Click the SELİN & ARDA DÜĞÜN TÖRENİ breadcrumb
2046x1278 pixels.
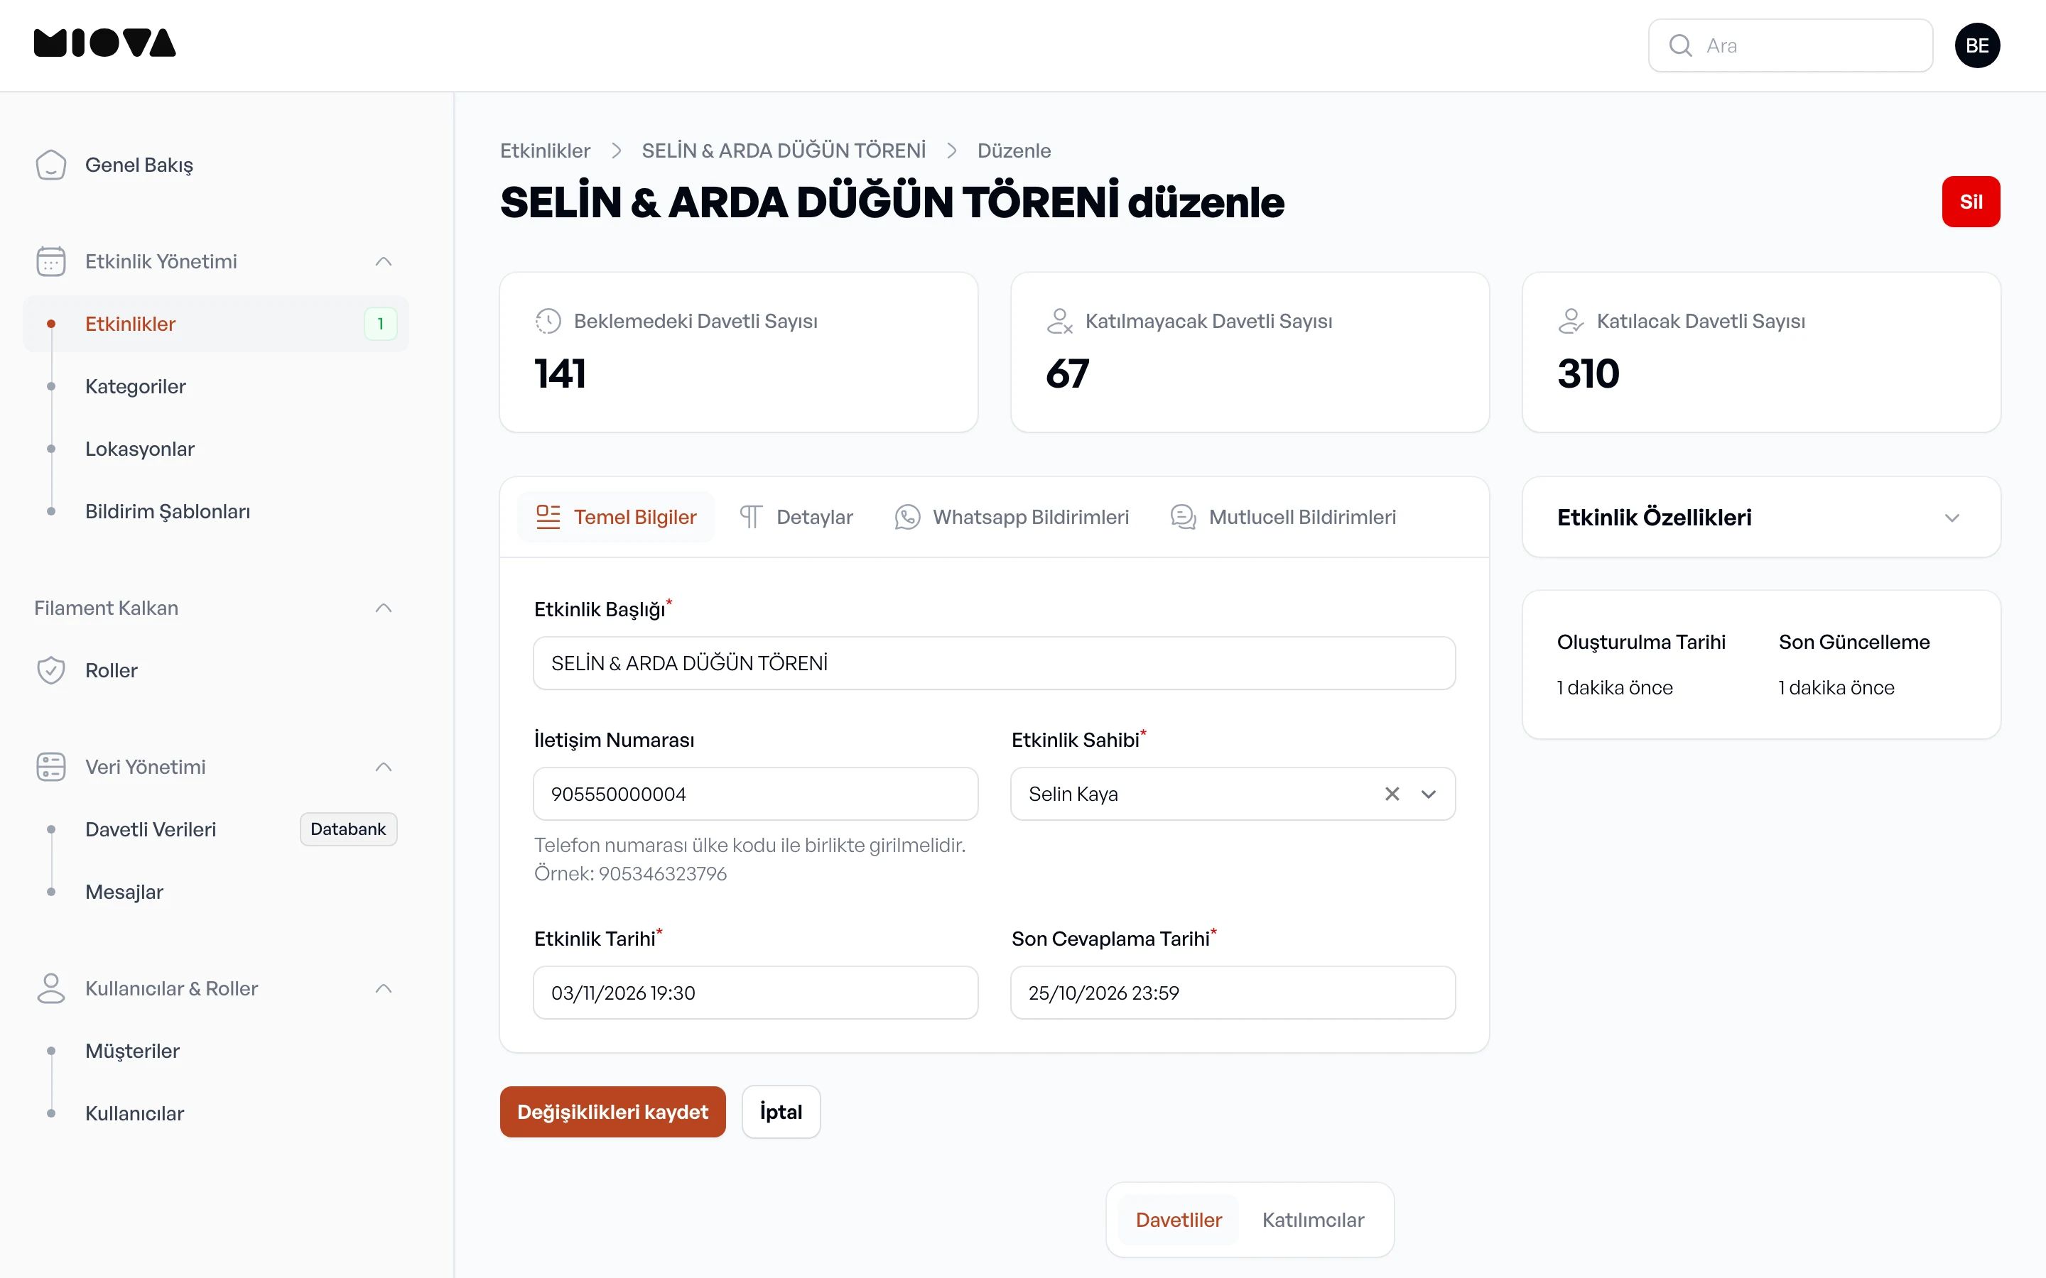click(784, 151)
